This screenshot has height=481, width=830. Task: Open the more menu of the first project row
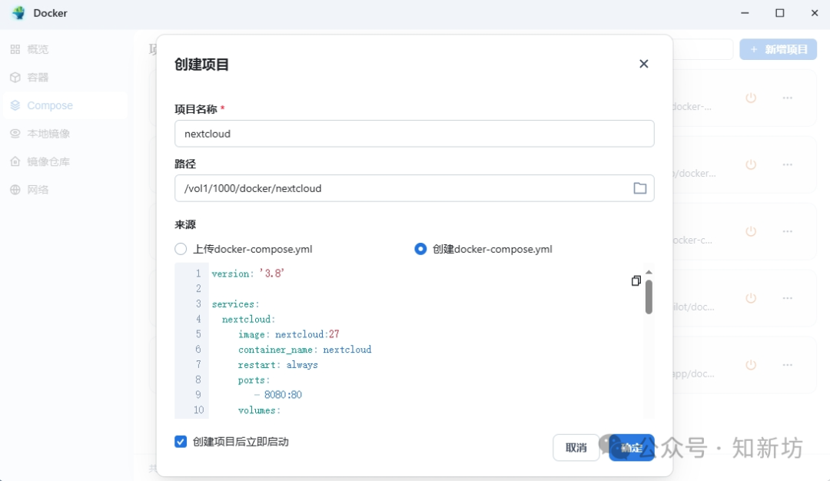pos(788,98)
